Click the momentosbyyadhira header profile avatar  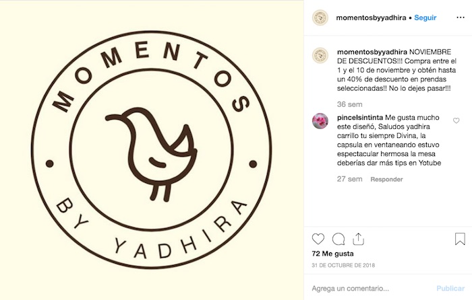click(320, 17)
